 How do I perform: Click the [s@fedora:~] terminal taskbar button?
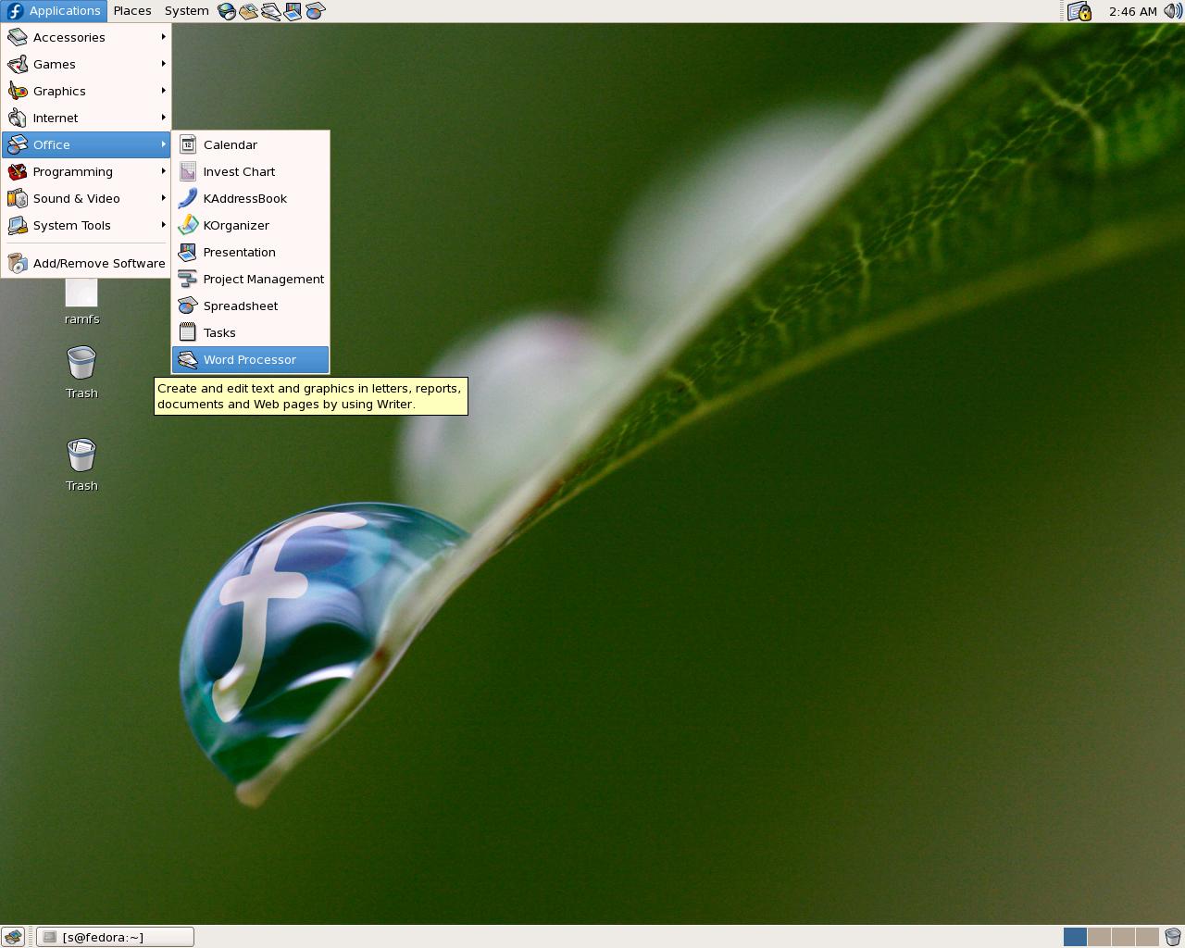(116, 937)
